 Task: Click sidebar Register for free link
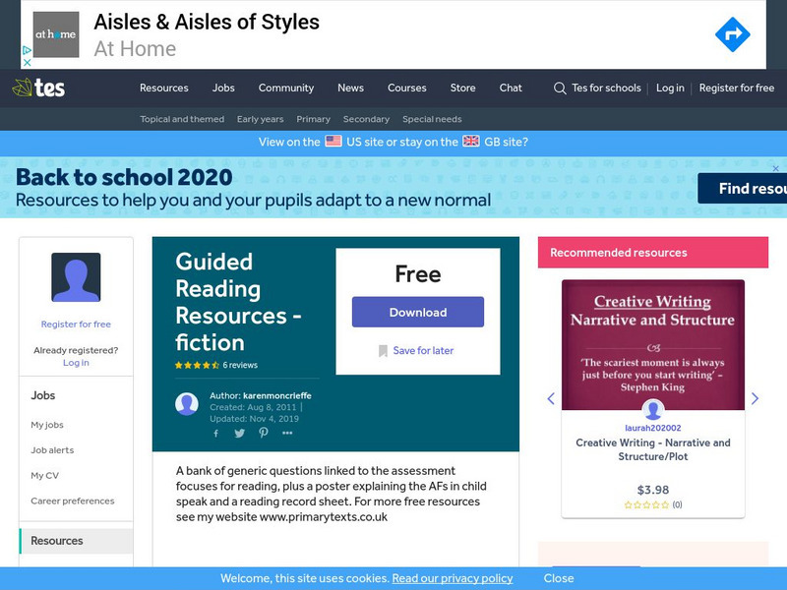(x=76, y=324)
